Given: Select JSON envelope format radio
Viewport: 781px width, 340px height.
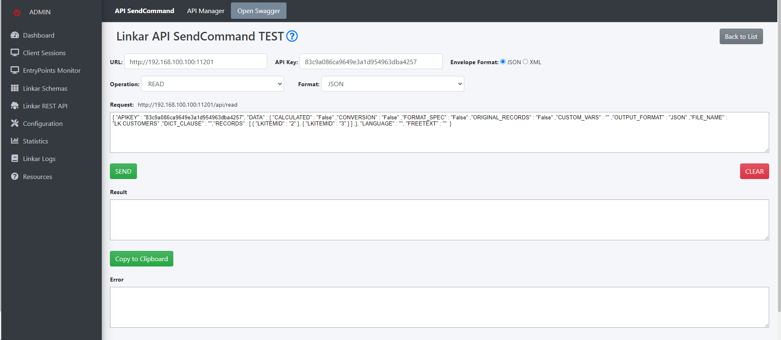Looking at the screenshot, I should (503, 62).
